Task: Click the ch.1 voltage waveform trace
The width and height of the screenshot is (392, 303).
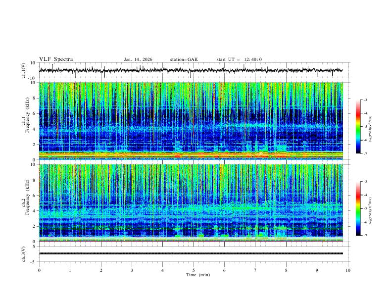Action: [191, 70]
